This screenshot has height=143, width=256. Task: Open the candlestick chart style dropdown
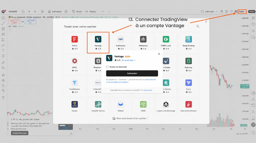(42, 11)
